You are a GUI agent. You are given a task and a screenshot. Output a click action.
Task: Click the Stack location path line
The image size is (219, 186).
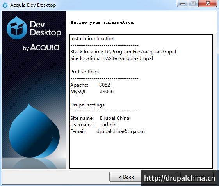123,52
